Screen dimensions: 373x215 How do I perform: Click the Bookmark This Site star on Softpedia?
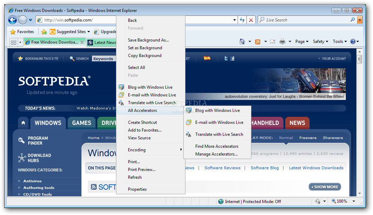20,58
